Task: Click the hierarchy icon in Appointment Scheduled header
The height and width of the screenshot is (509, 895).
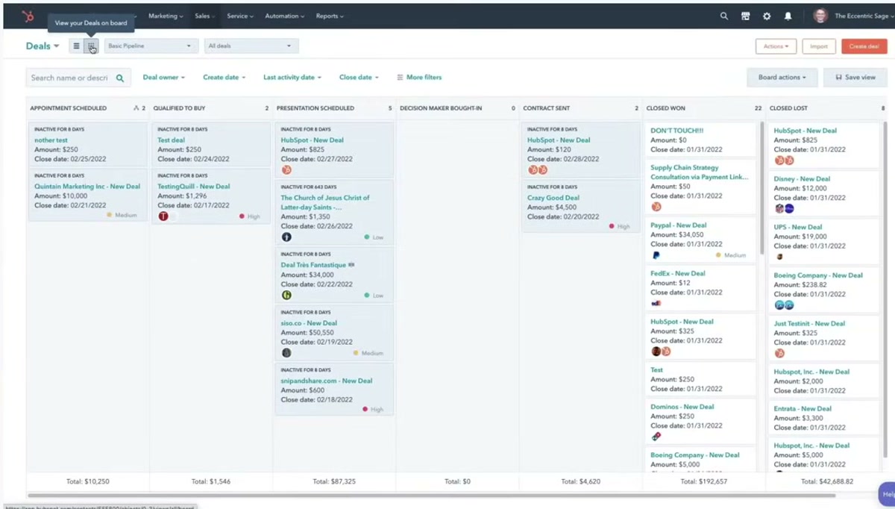Action: (x=136, y=108)
